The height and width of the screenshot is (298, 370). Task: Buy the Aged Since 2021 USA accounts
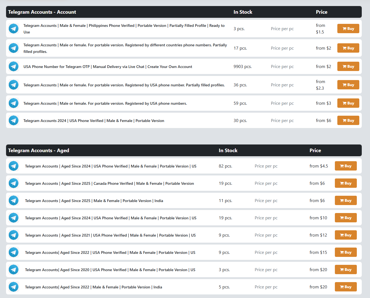[346, 235]
